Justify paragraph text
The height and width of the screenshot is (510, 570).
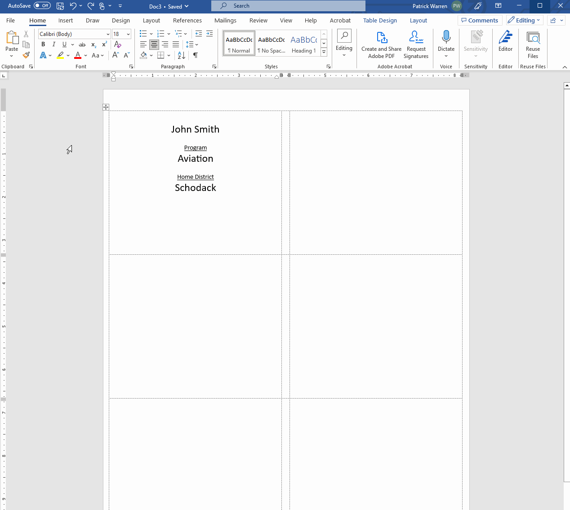176,44
